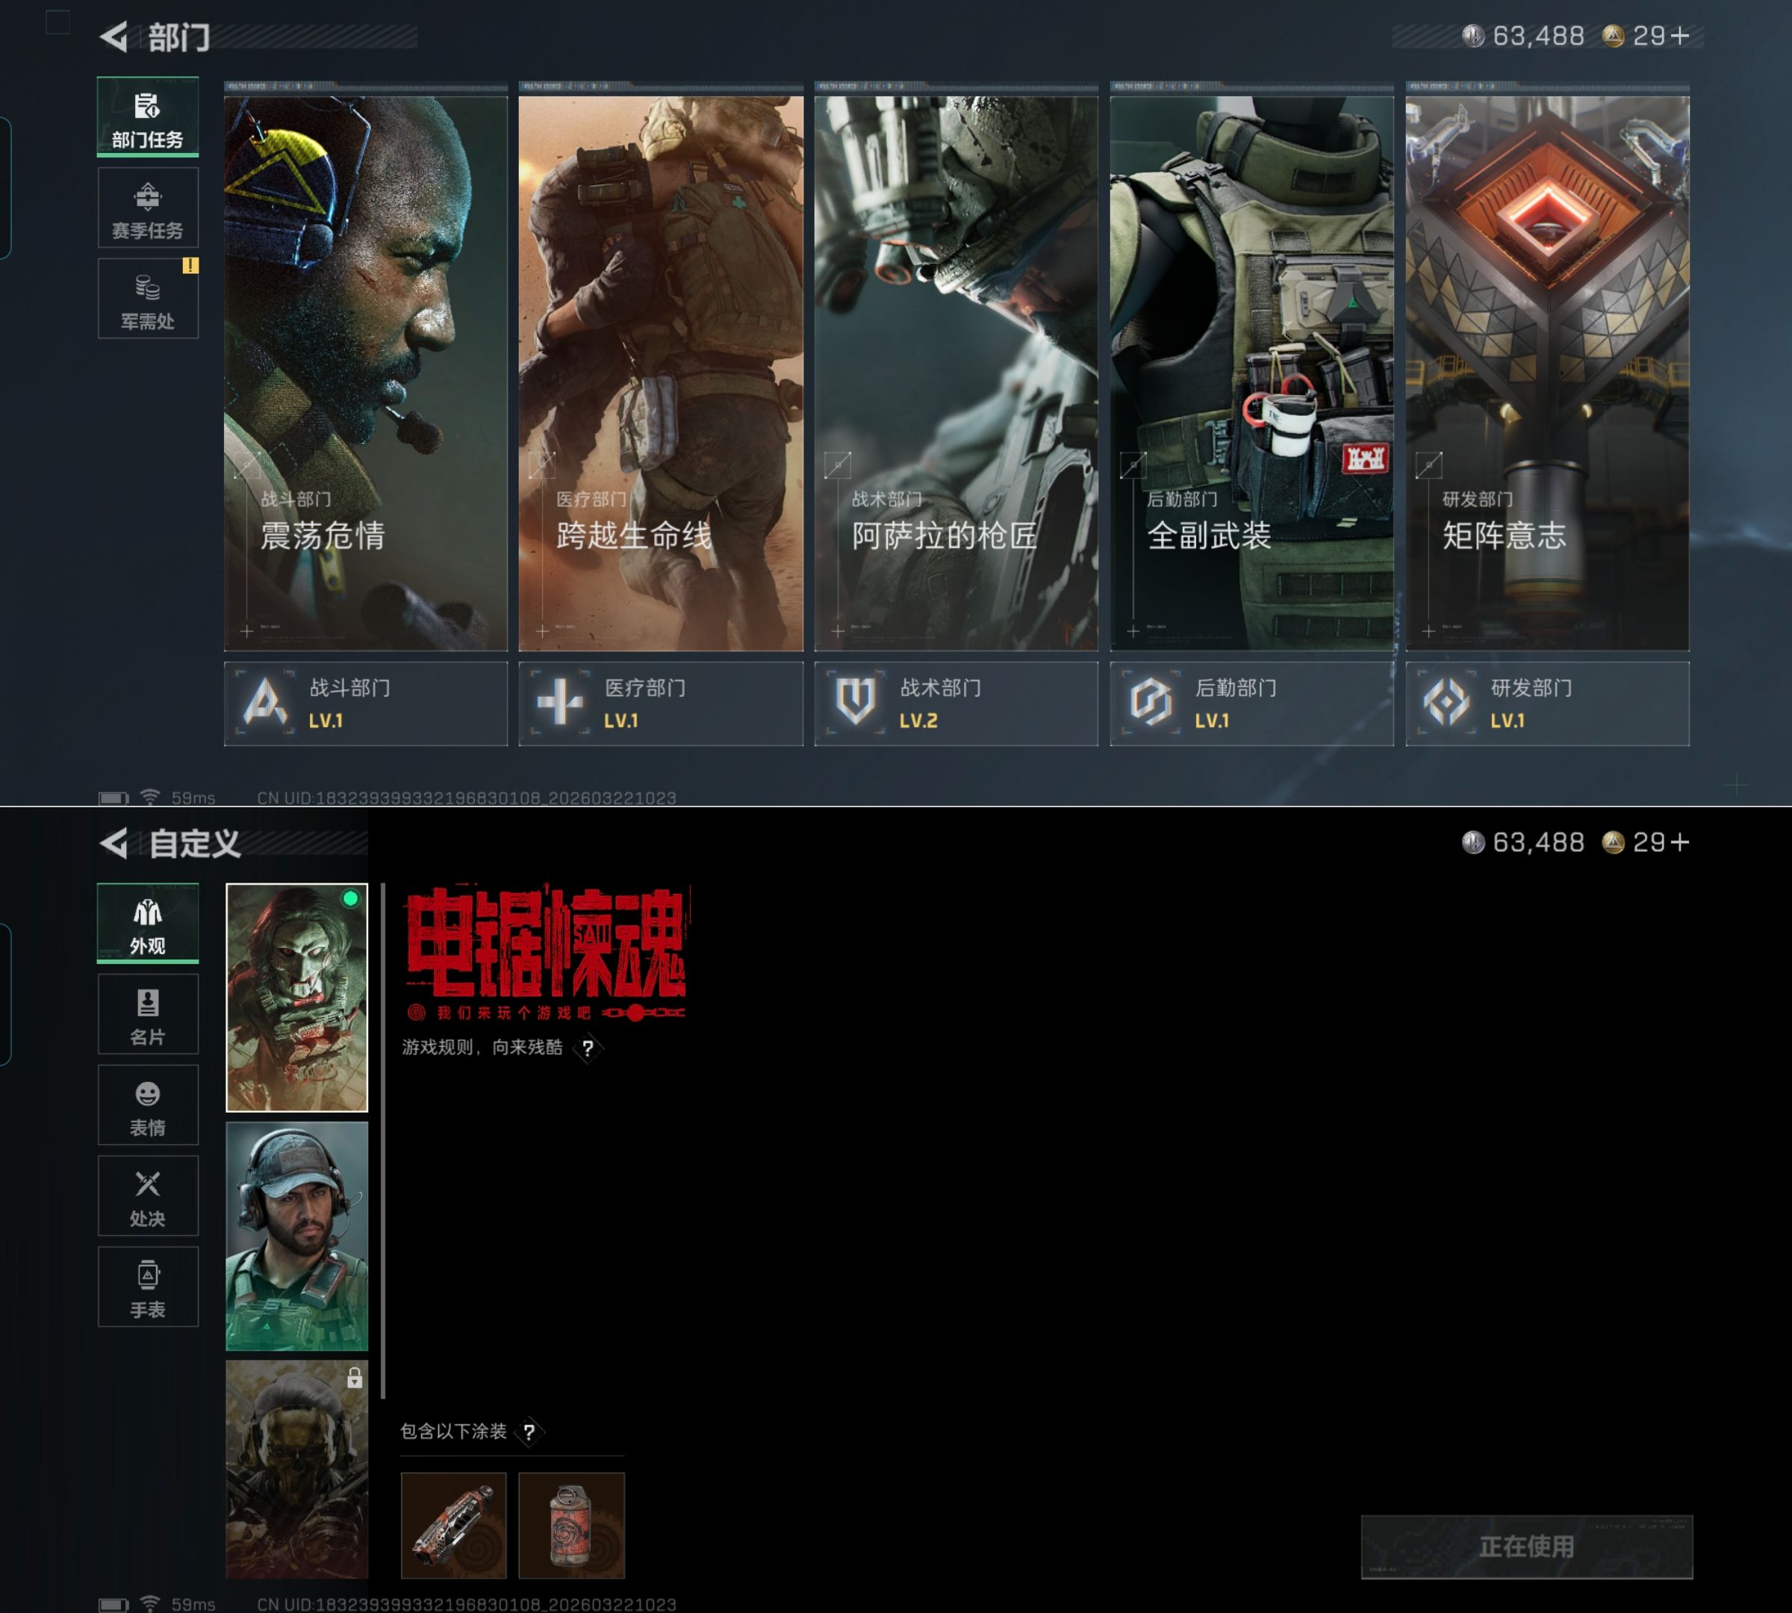Select the 研发部门 diamond icon

tap(1446, 703)
